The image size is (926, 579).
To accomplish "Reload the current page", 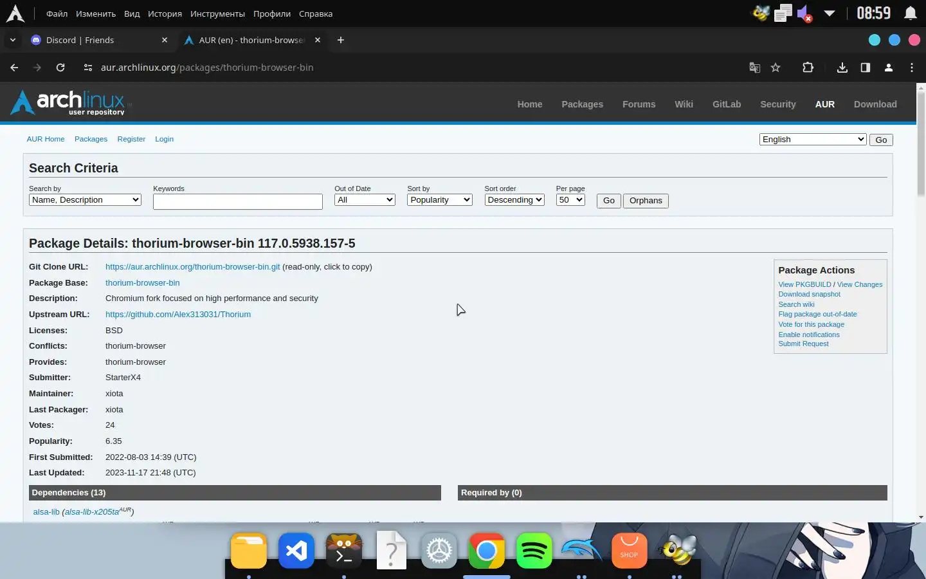I will point(60,68).
